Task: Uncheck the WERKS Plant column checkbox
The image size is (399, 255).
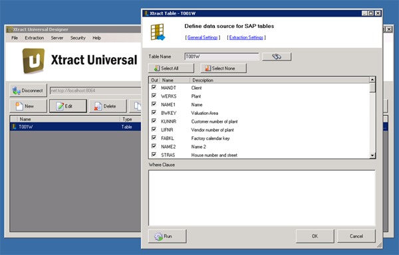Action: click(154, 96)
